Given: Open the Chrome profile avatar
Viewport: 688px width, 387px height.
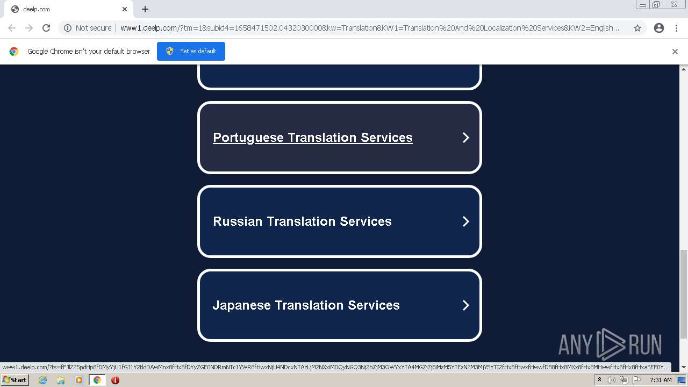Looking at the screenshot, I should (659, 28).
